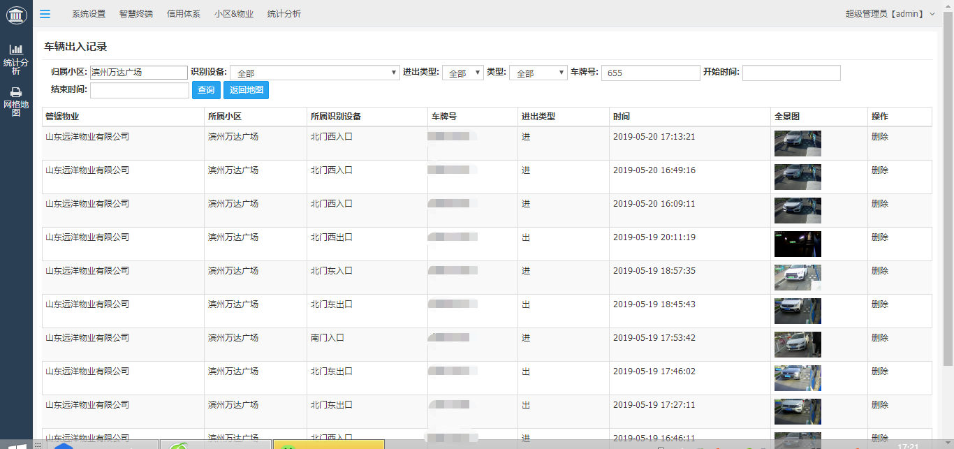Open the 识别设备 dropdown
The height and width of the screenshot is (449, 954).
coord(315,73)
